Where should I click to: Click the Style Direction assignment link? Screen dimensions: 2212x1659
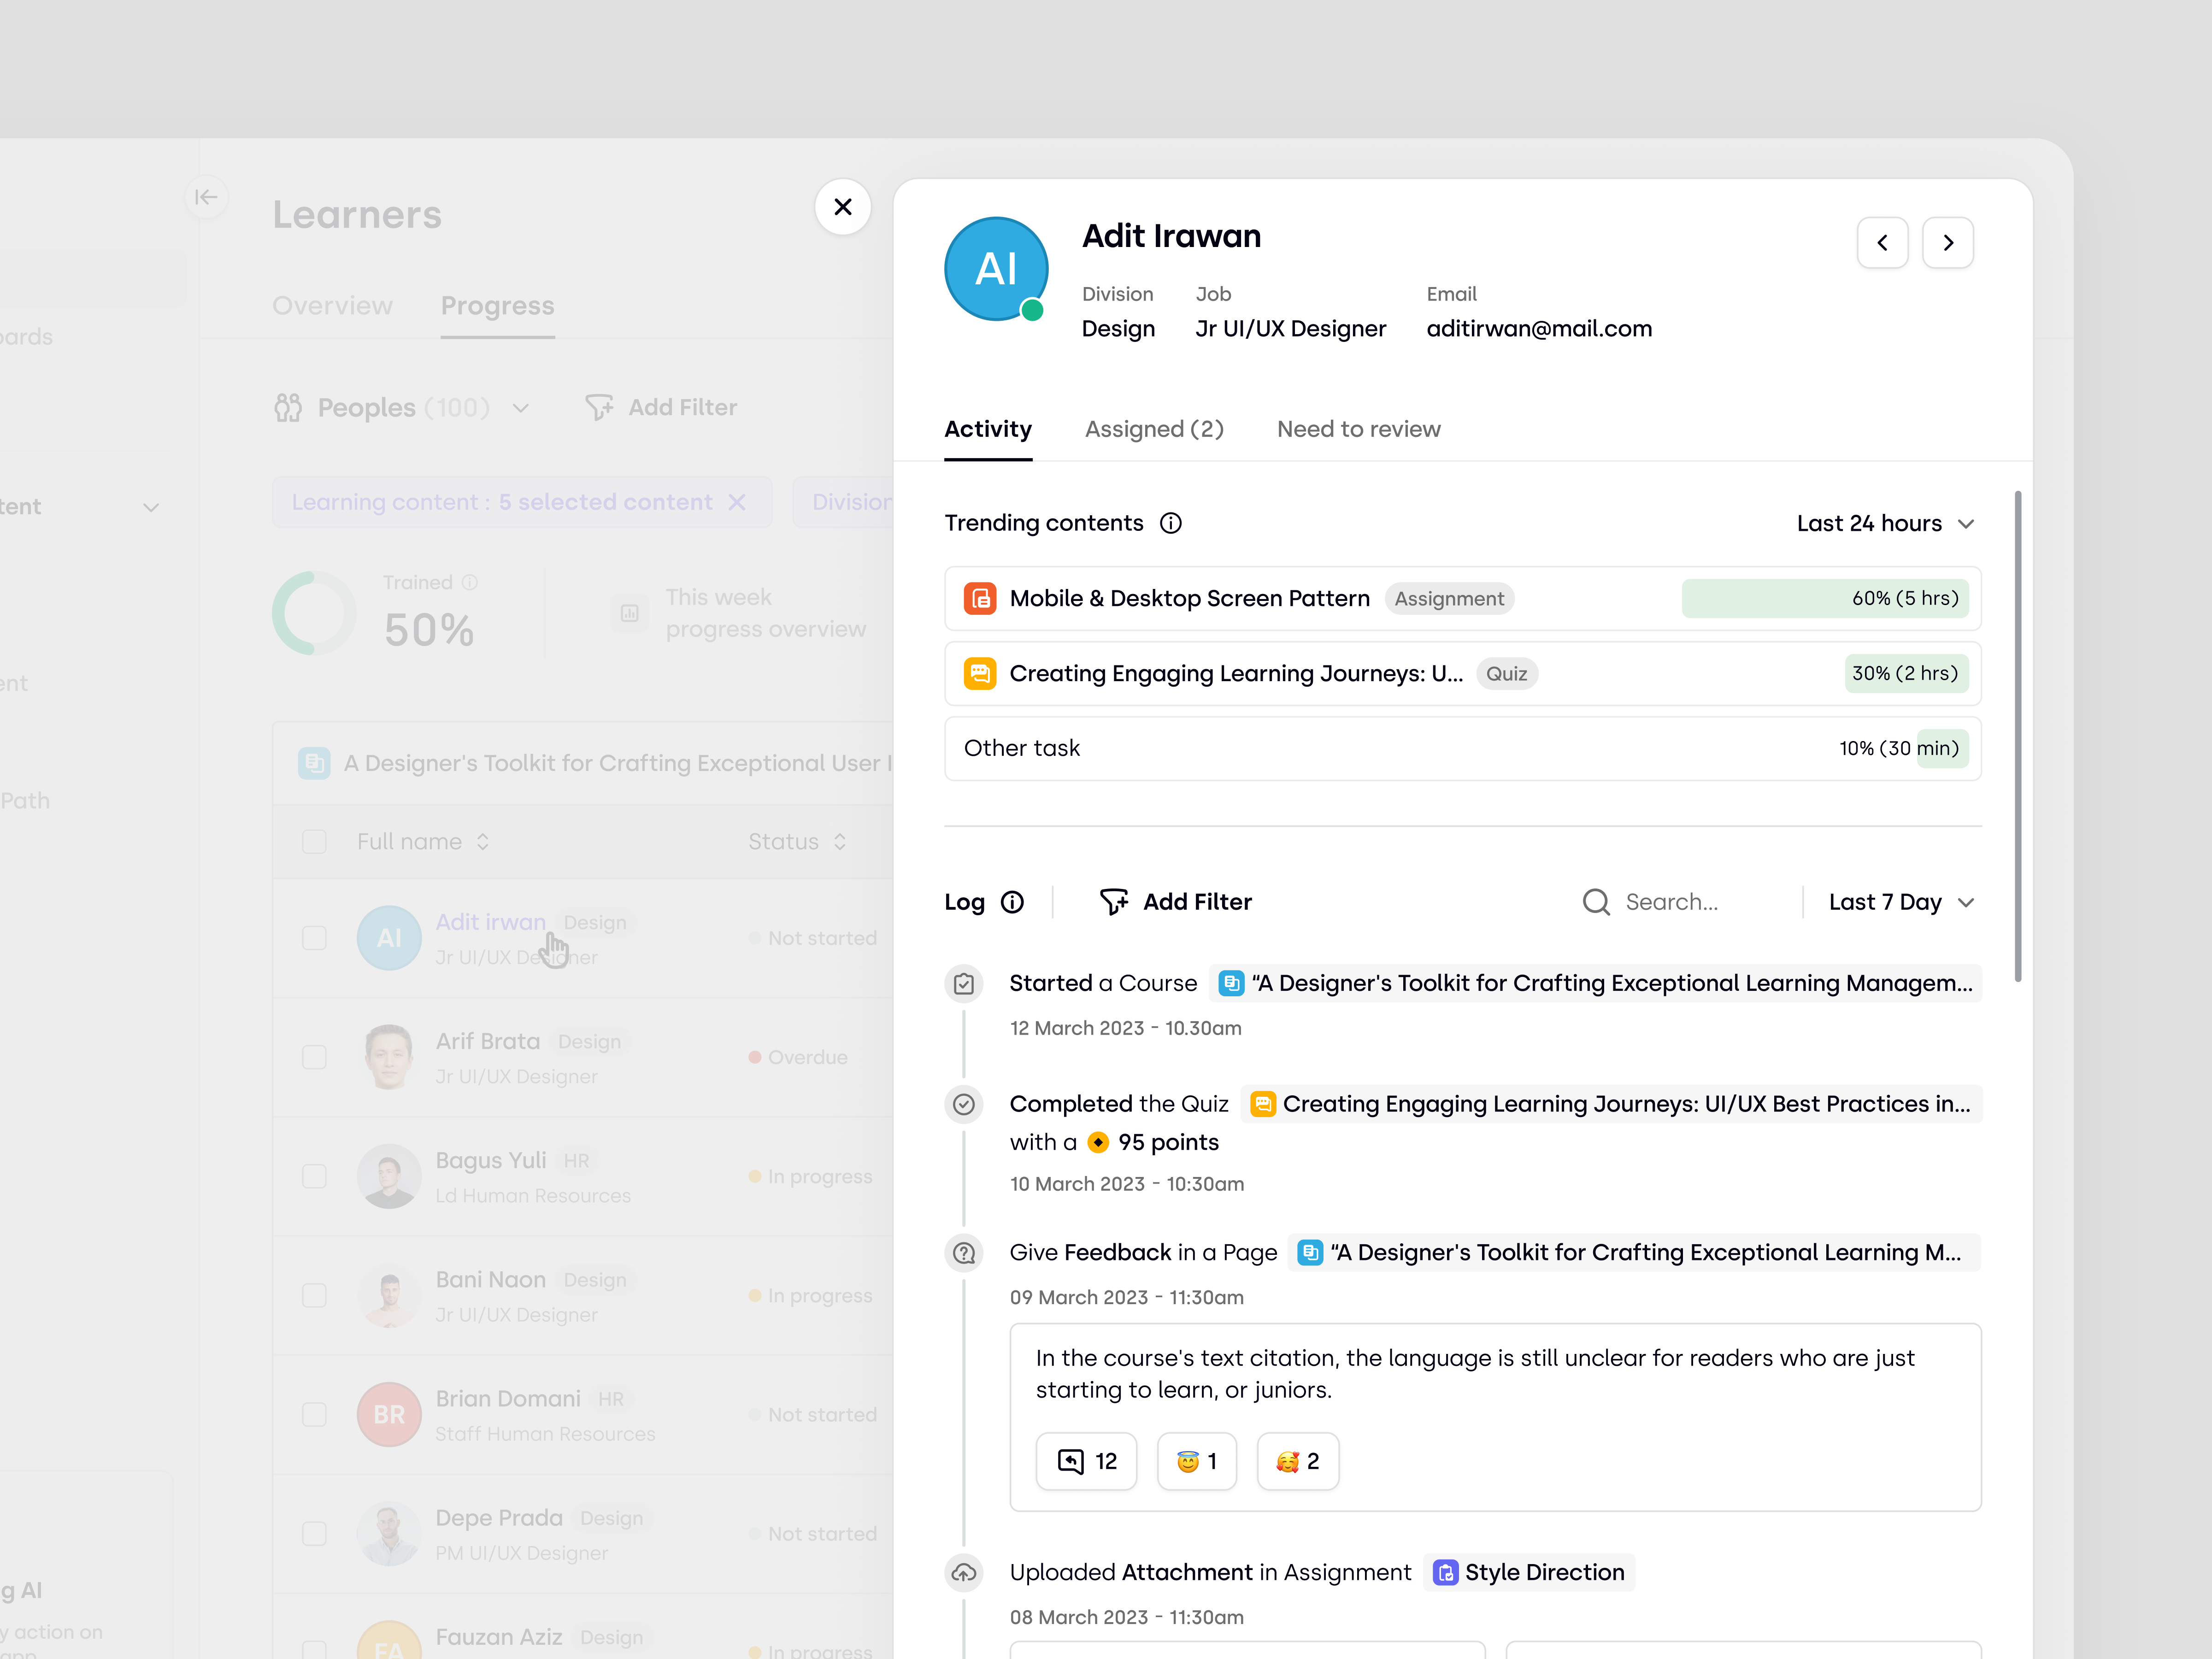[x=1529, y=1572]
